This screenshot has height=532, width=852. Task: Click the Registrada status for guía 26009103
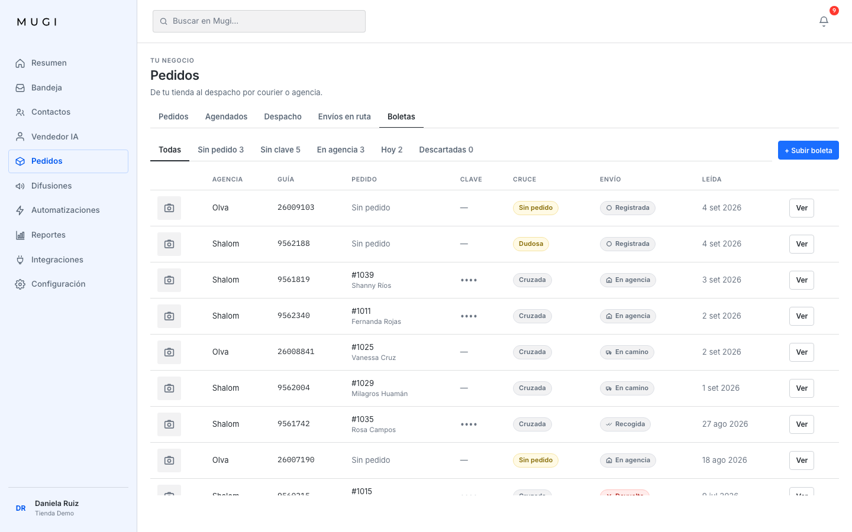click(x=628, y=208)
